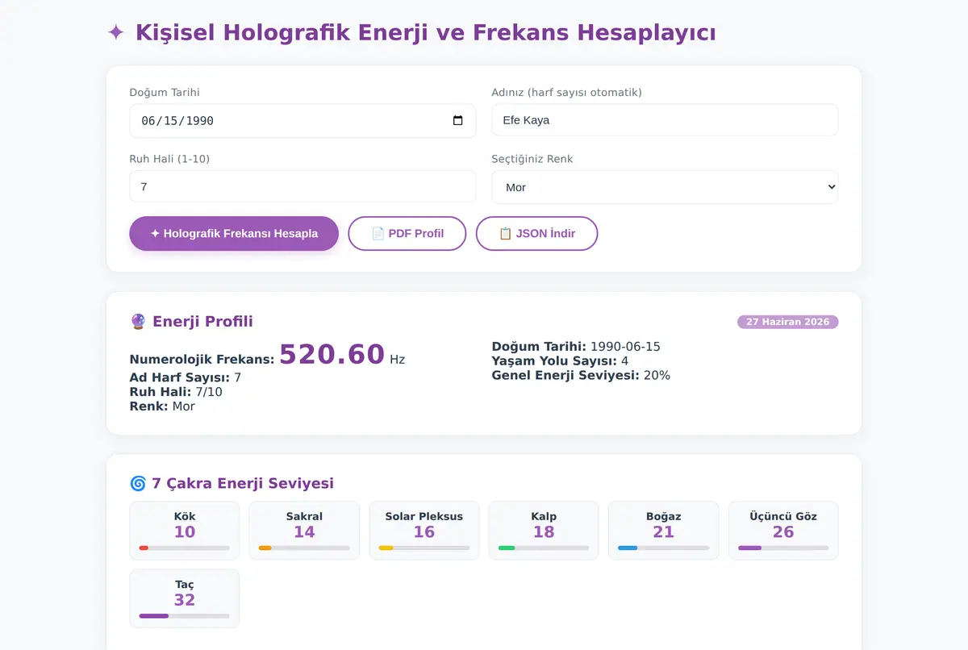Screen dimensions: 968x650
Task: Click the Ruh Hali number field
Action: click(x=302, y=186)
